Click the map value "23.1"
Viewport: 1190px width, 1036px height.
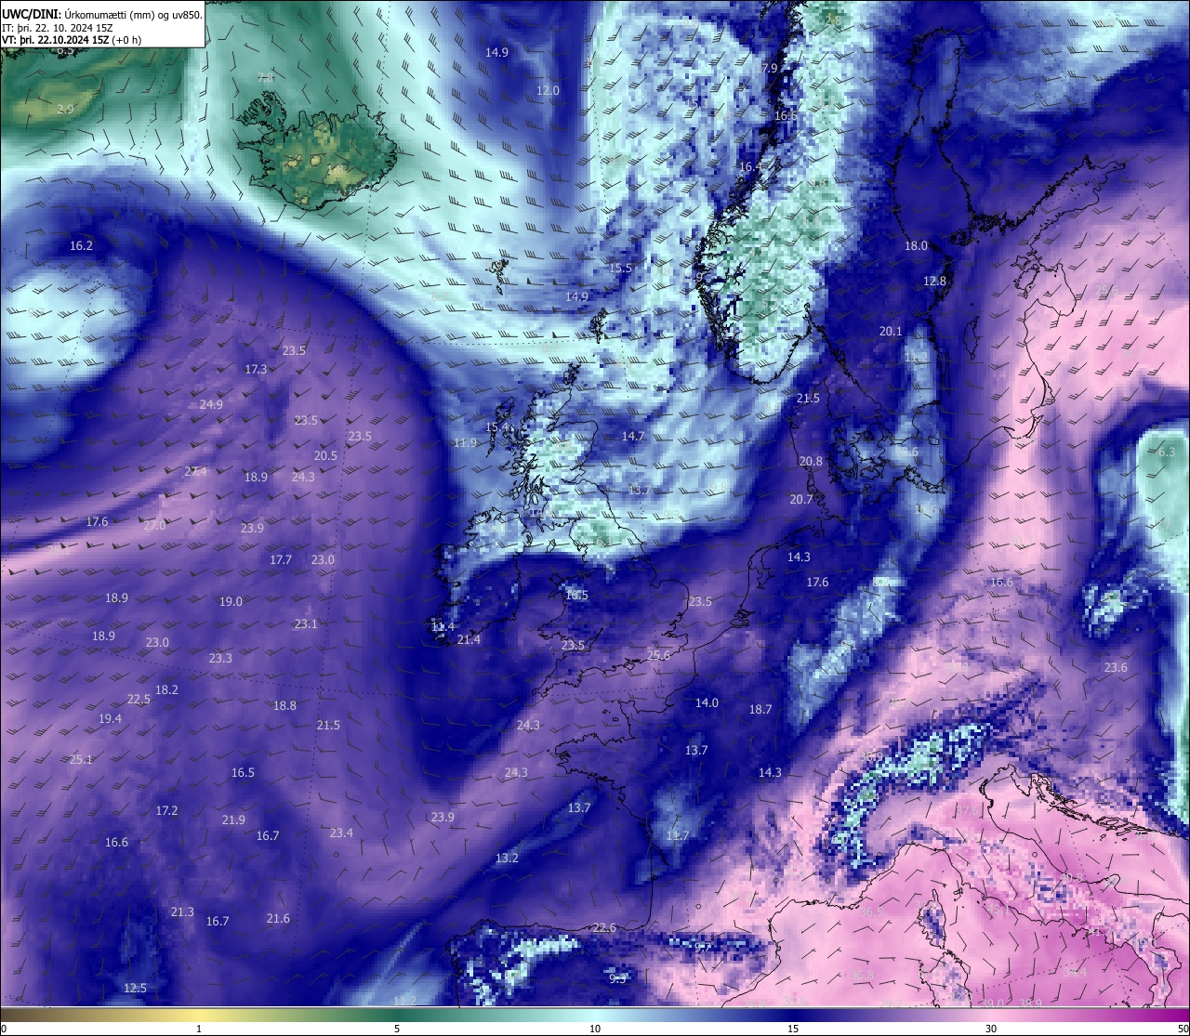coord(306,623)
